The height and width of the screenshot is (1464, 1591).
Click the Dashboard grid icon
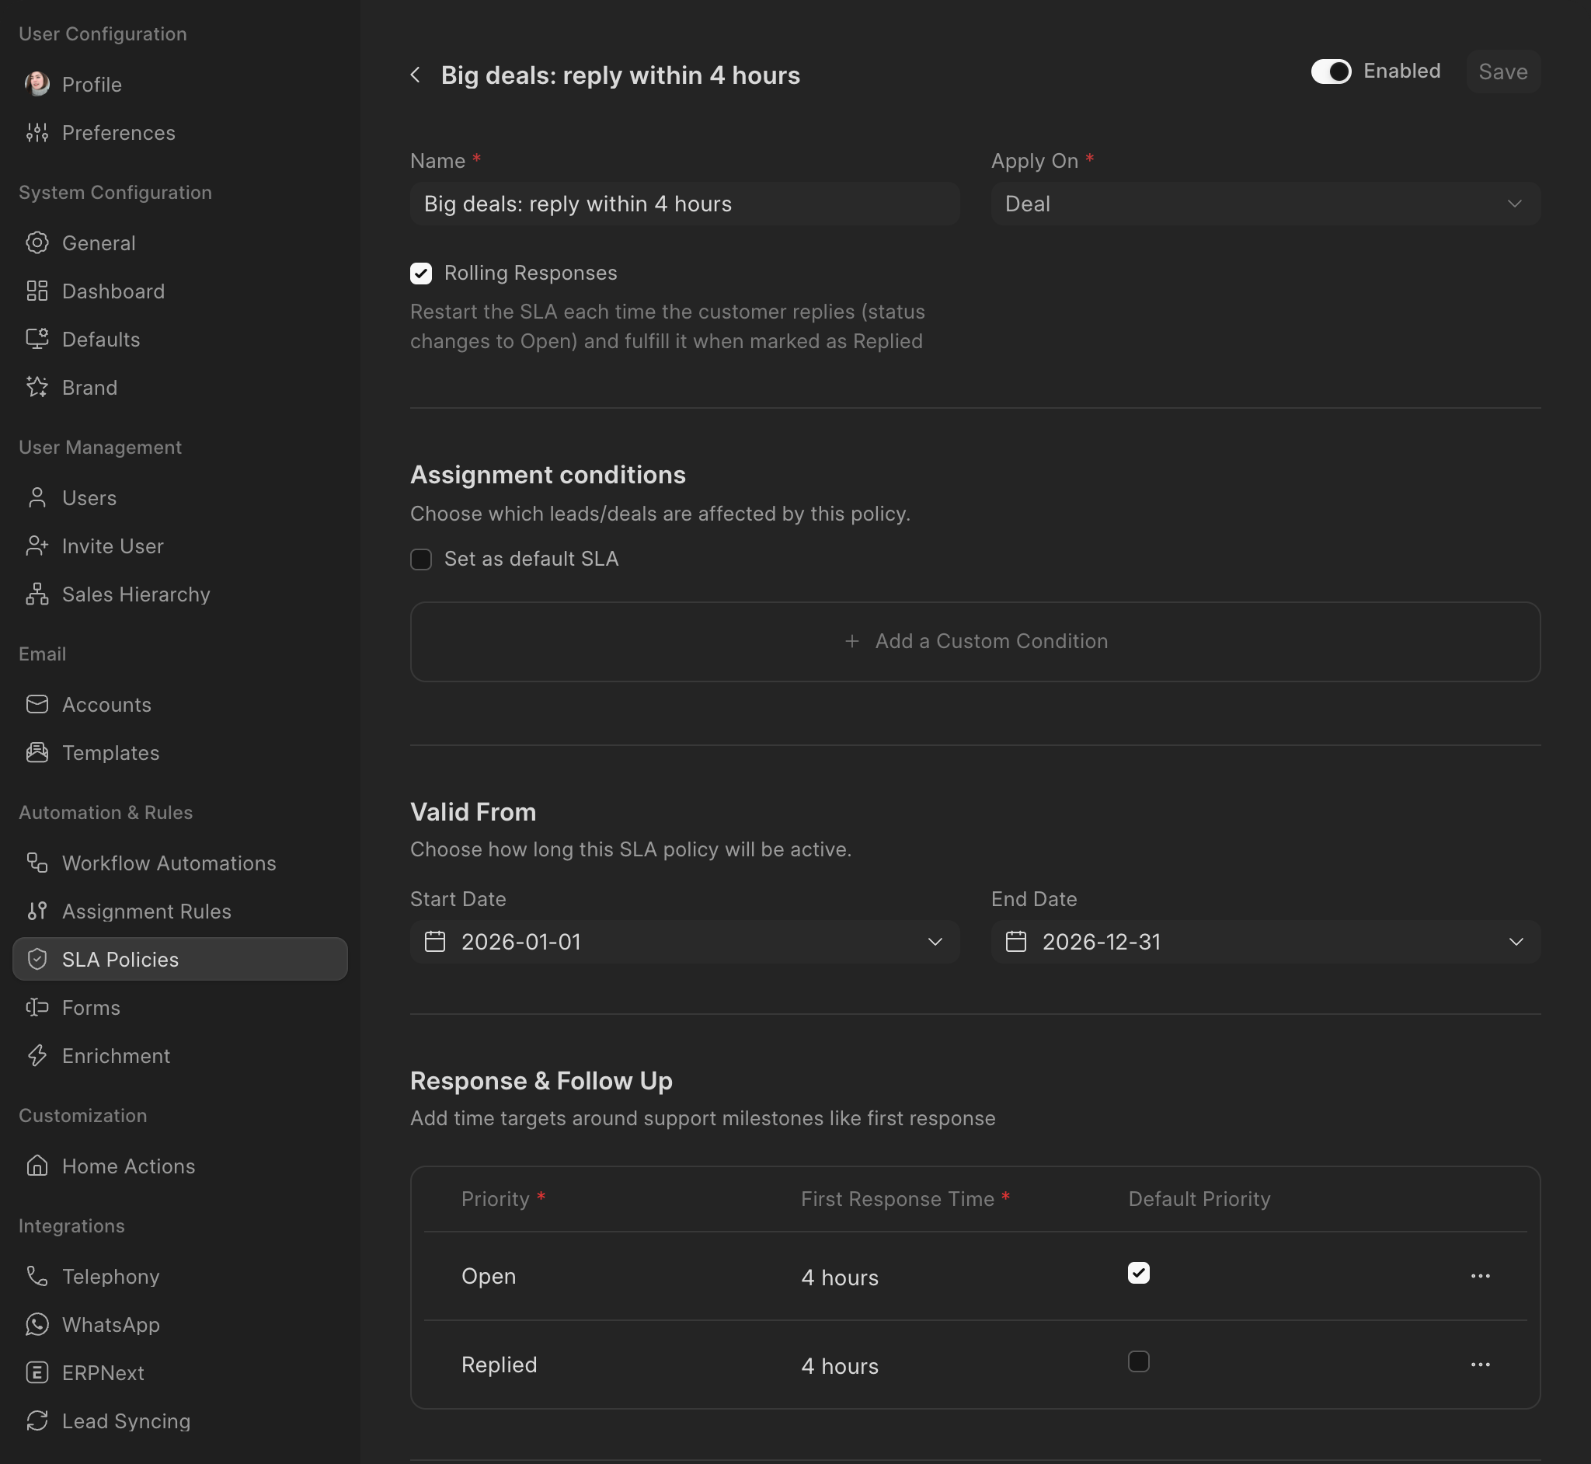pos(37,291)
